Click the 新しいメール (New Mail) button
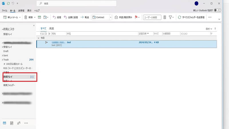 11,17
